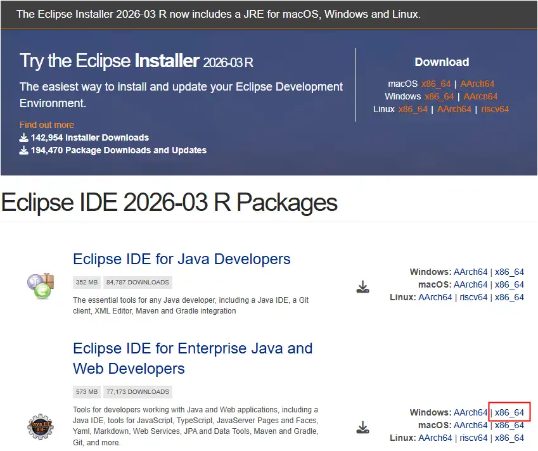This screenshot has height=451, width=538.
Task: Get Java Developers Windows x86_64 package
Action: (509, 272)
